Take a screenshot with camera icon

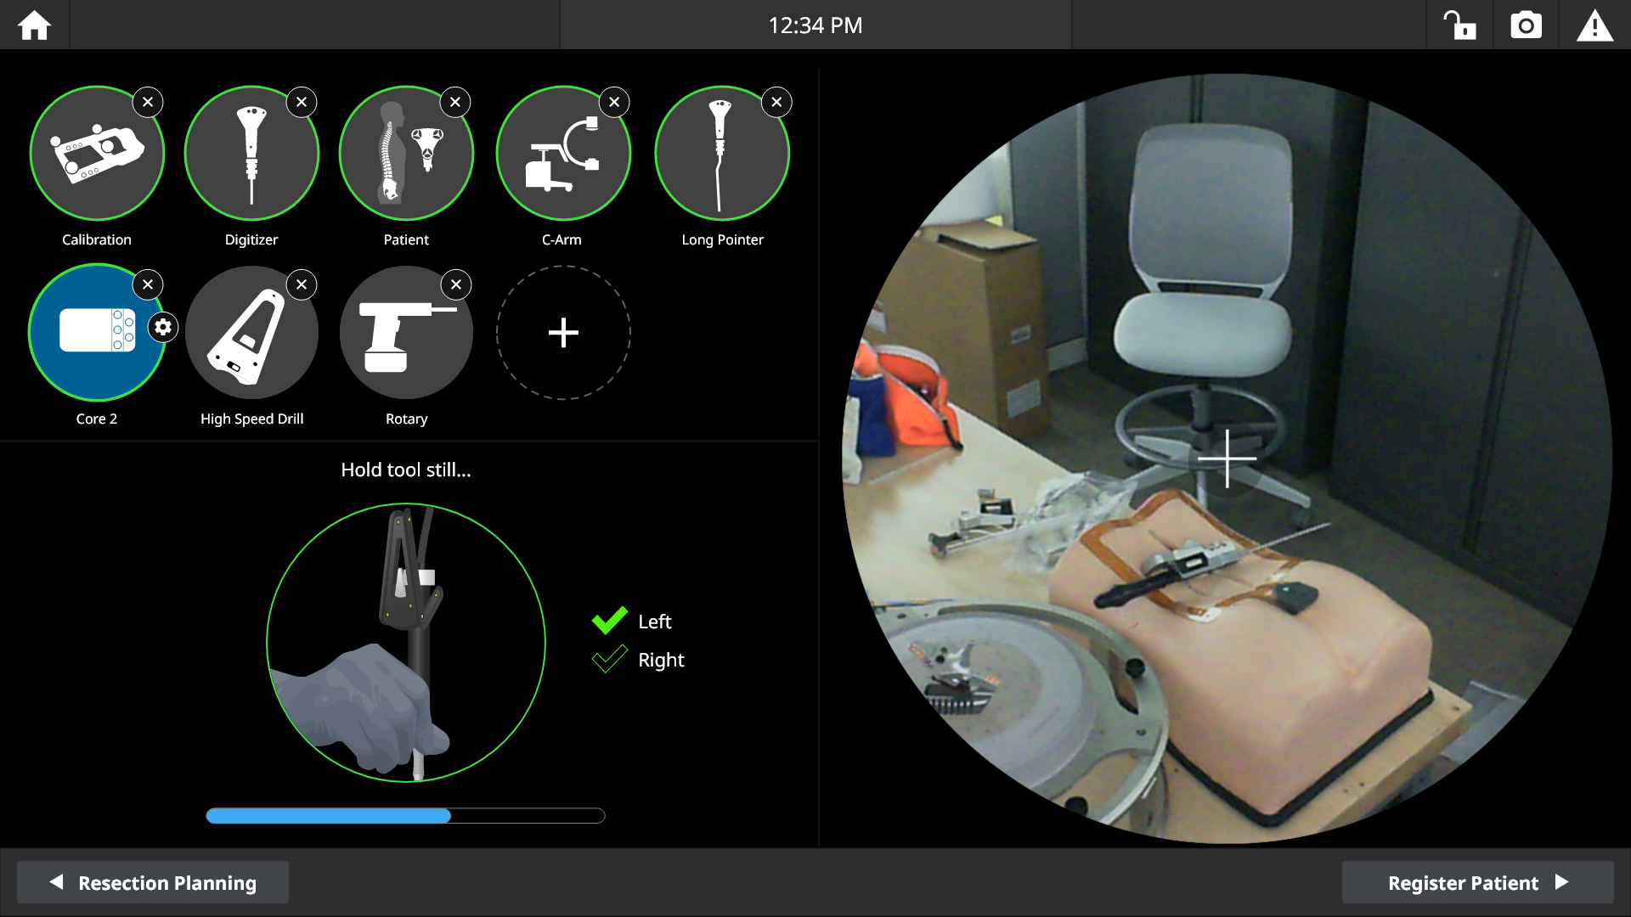1526,25
